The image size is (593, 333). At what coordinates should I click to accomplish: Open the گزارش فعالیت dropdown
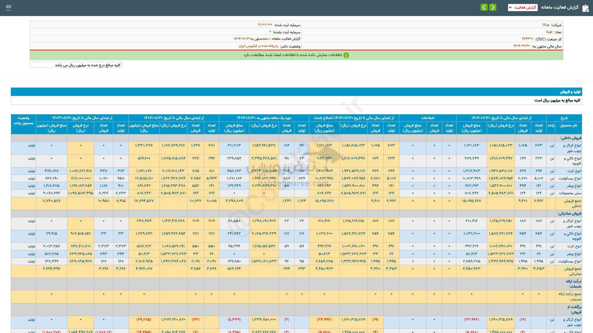tap(523, 7)
